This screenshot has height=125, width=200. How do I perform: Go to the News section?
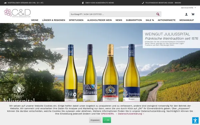click(x=119, y=20)
